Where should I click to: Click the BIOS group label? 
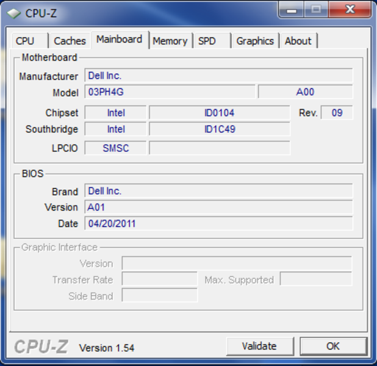coord(32,173)
